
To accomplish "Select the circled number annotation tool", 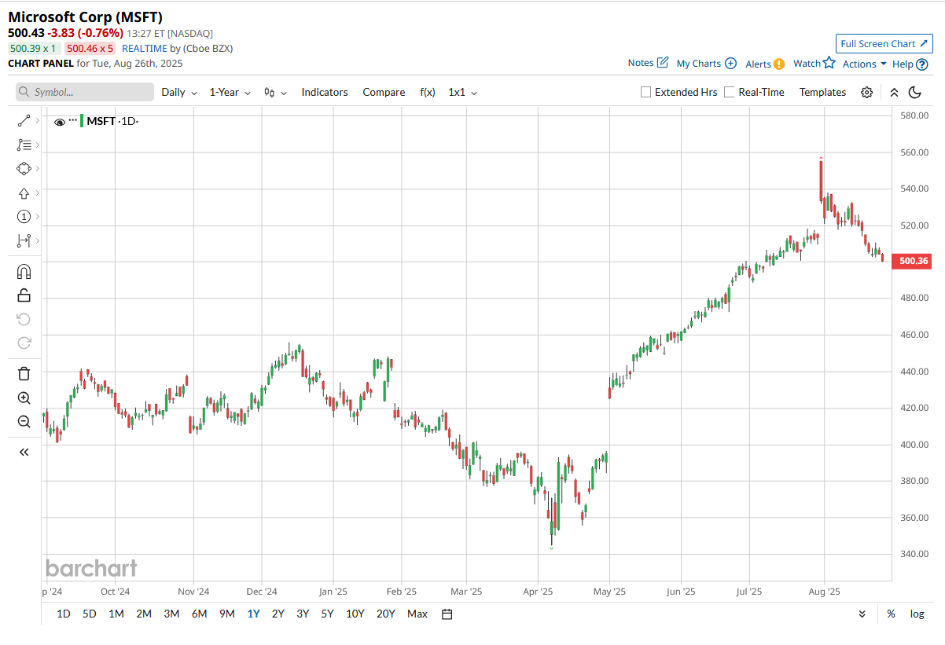I will click(x=24, y=217).
